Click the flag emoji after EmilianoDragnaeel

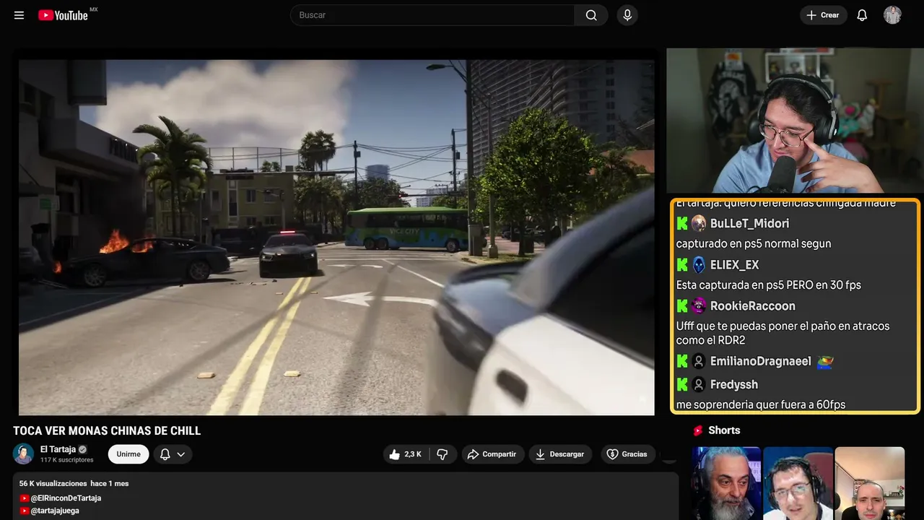[824, 361]
